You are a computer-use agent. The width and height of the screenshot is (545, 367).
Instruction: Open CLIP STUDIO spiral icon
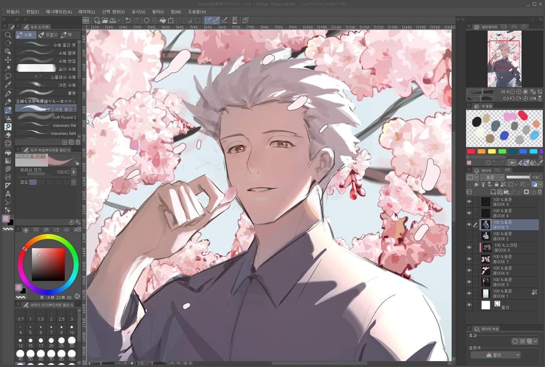tap(86, 20)
